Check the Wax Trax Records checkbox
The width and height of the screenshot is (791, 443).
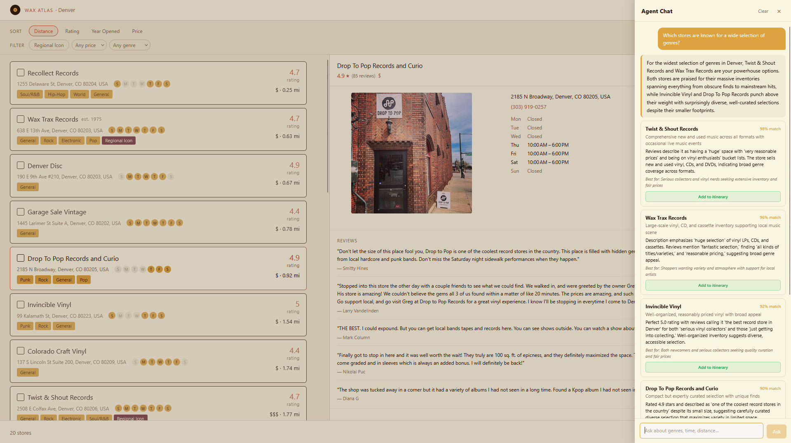click(x=21, y=119)
